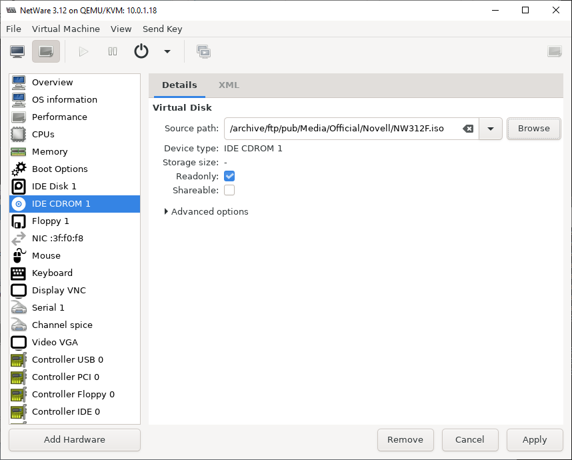This screenshot has height=460, width=572.
Task: Click the pause VM icon
Action: pyautogui.click(x=113, y=51)
